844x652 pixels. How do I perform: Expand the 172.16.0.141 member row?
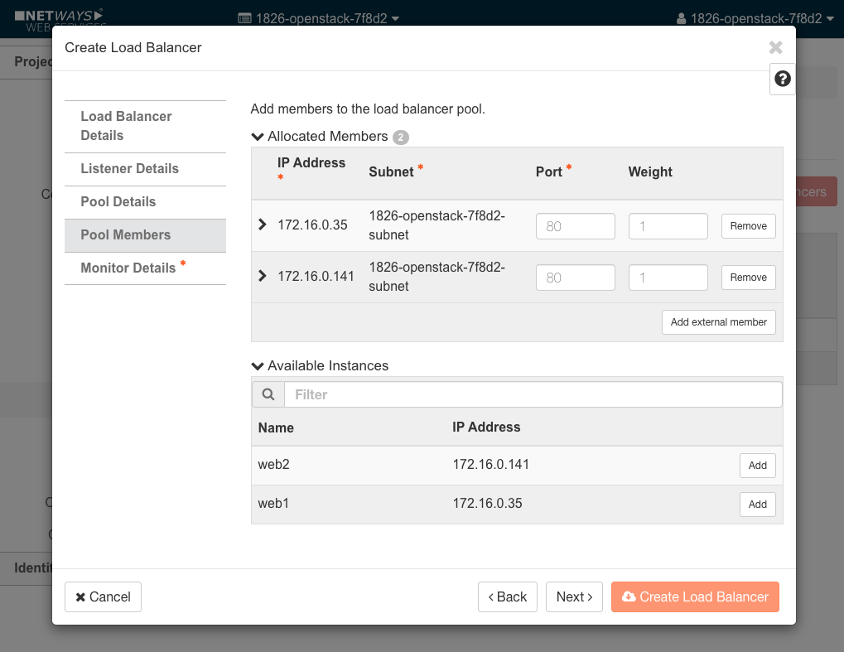pyautogui.click(x=263, y=277)
